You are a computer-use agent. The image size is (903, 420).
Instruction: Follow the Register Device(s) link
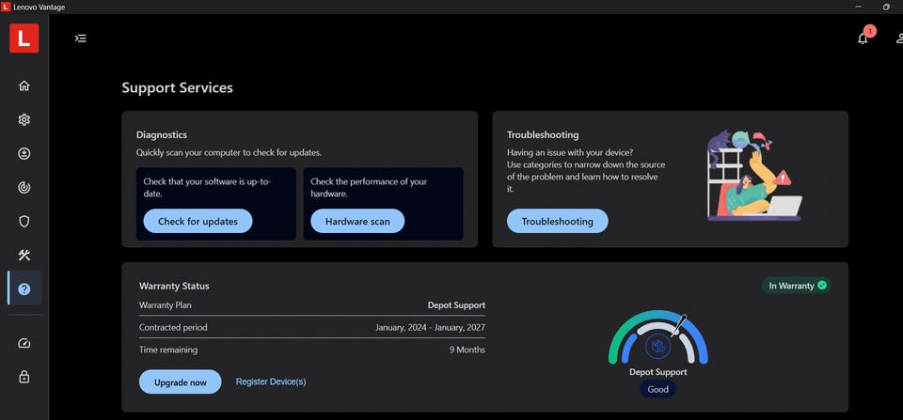271,381
